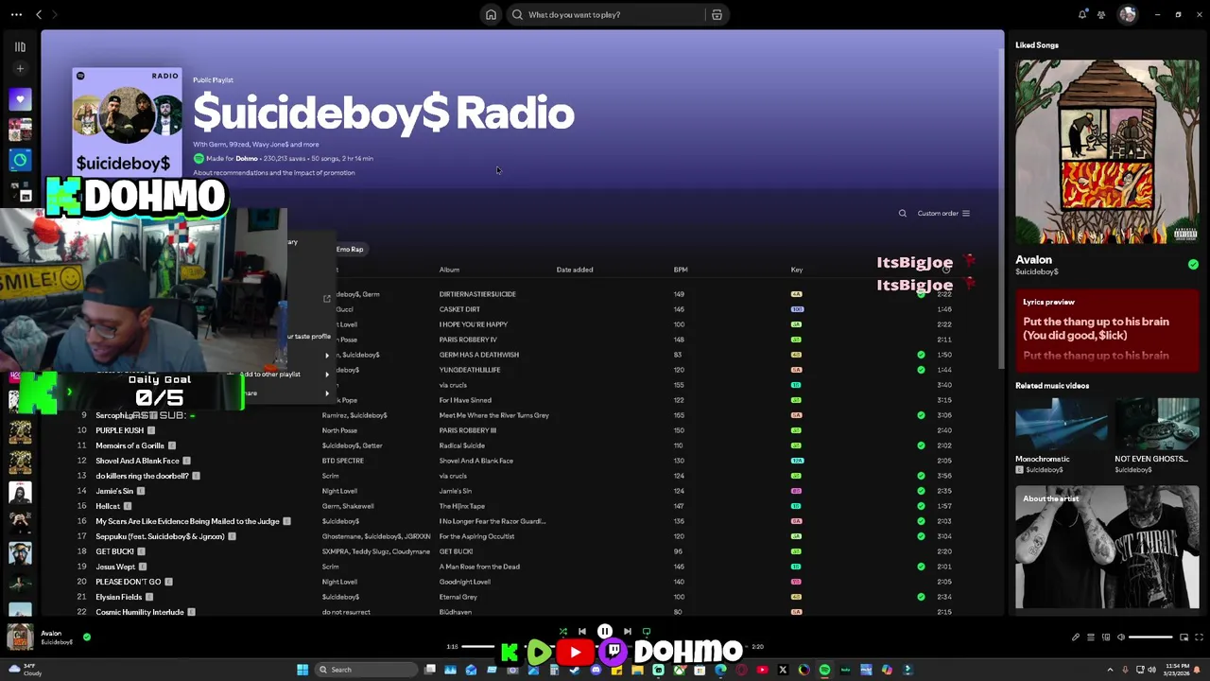Toggle repeat on the player bar
The width and height of the screenshot is (1210, 681).
click(x=647, y=631)
